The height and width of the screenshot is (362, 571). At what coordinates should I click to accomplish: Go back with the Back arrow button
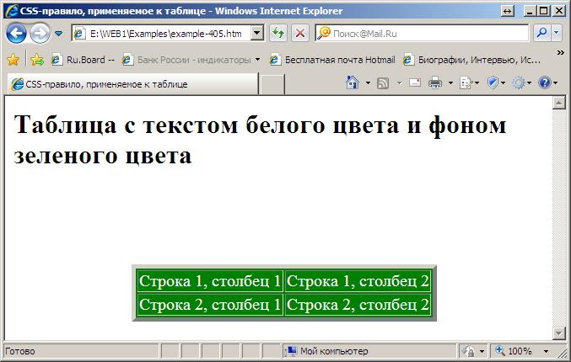click(x=16, y=34)
